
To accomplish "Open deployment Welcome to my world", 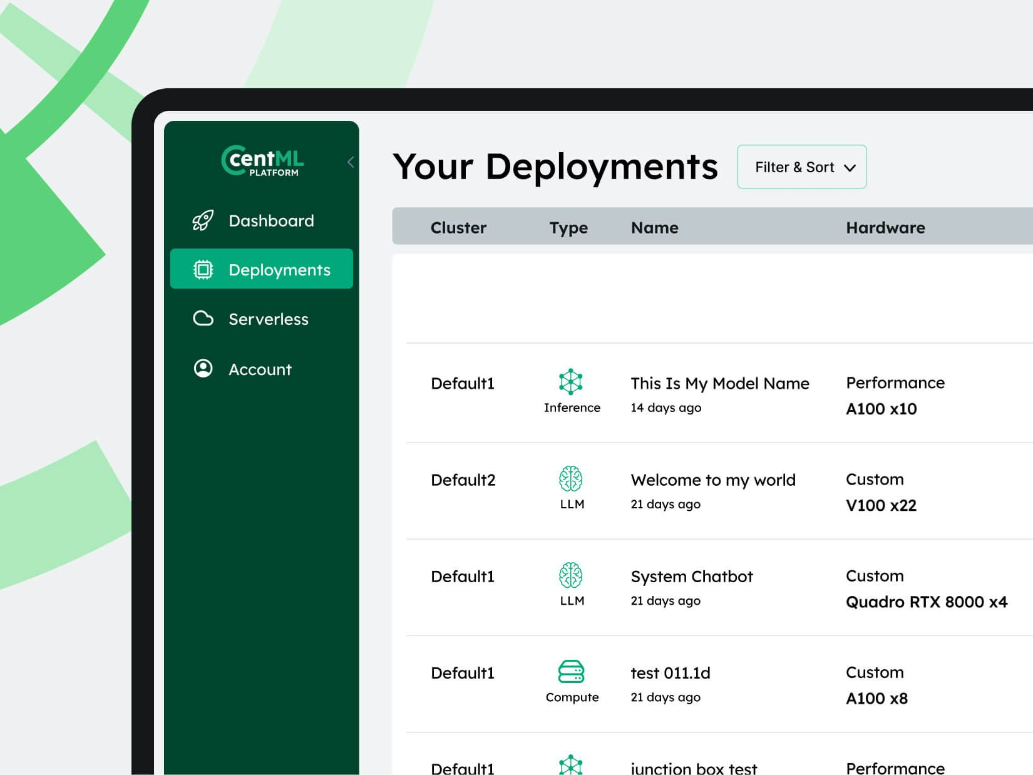I will 713,480.
